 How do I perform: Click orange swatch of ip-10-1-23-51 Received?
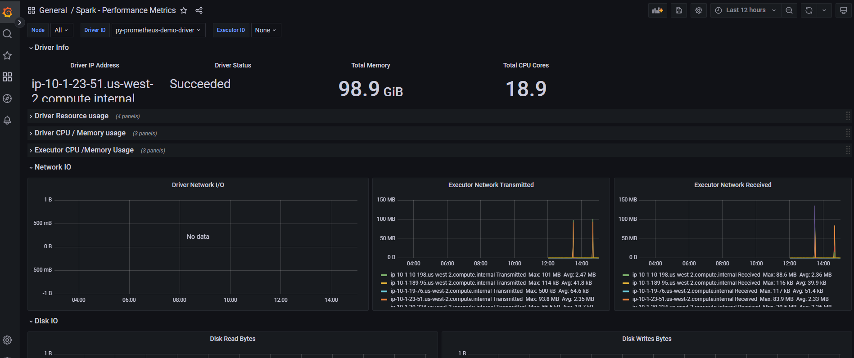[626, 299]
